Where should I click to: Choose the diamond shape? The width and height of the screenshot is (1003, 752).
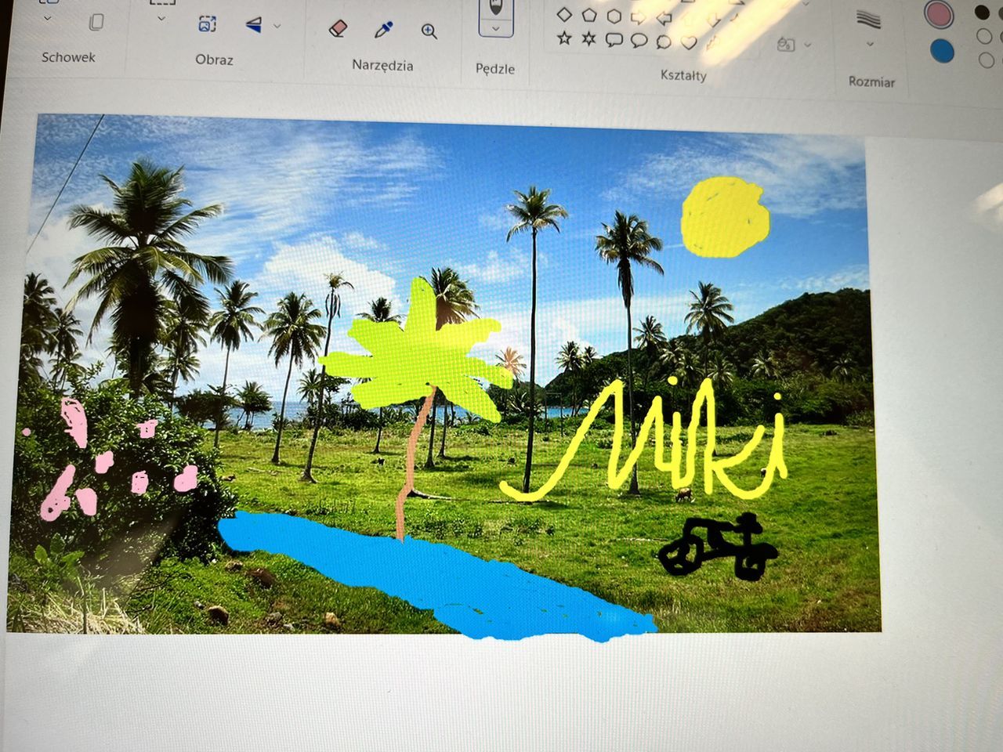[x=564, y=14]
